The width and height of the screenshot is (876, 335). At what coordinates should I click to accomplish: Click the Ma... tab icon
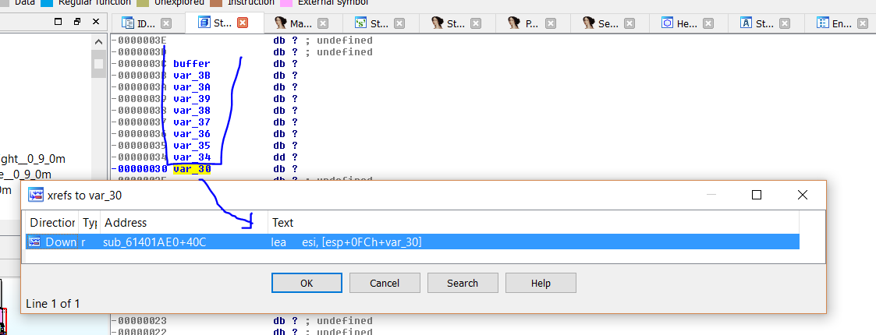pyautogui.click(x=282, y=23)
